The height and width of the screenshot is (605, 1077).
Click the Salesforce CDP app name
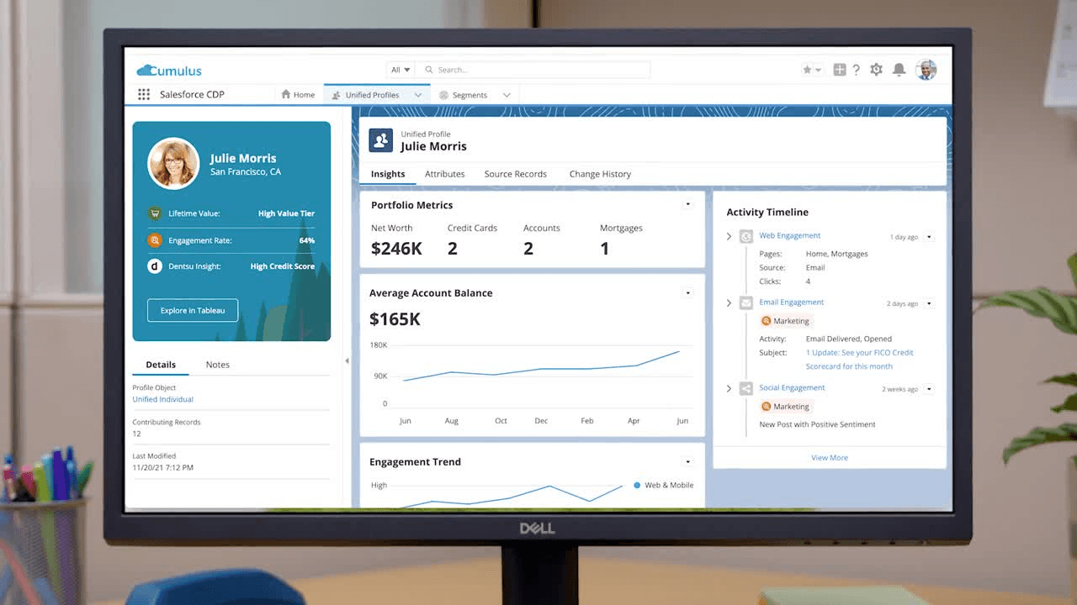[x=192, y=95]
